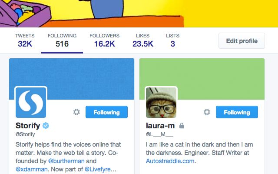
Task: Open the @xdamman mention link
Action: (32, 169)
